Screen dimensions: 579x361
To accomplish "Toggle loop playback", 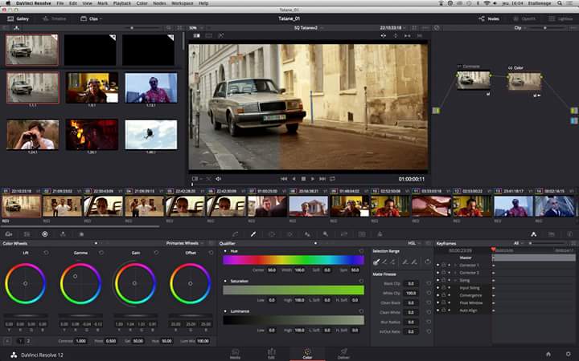I will pyautogui.click(x=332, y=179).
